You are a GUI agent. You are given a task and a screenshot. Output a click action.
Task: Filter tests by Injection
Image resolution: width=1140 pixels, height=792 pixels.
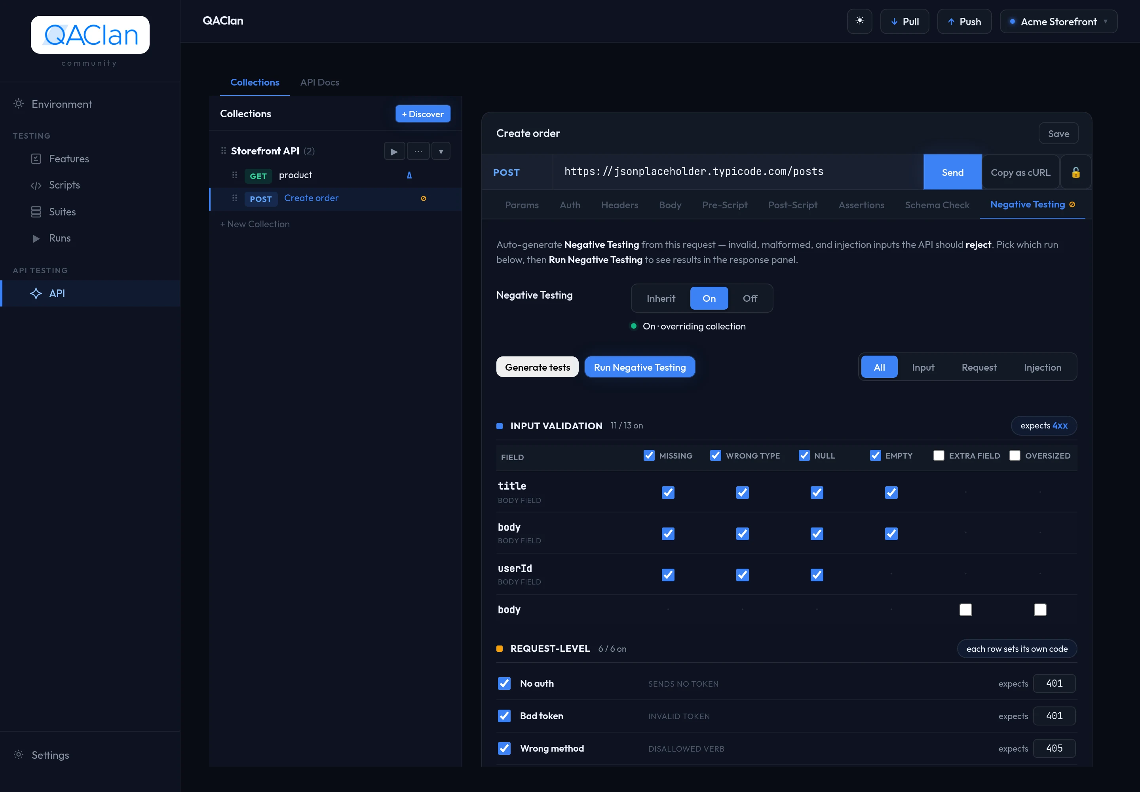click(1042, 367)
